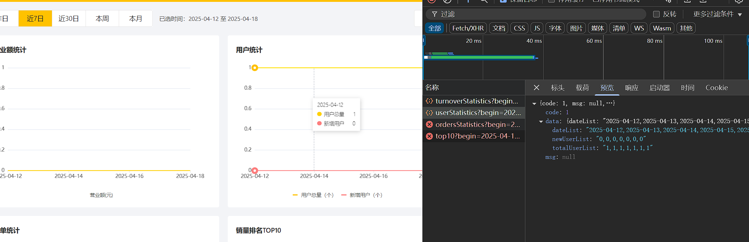This screenshot has height=242, width=749.
Task: Click the userStatistics JSON type icon
Action: [429, 112]
